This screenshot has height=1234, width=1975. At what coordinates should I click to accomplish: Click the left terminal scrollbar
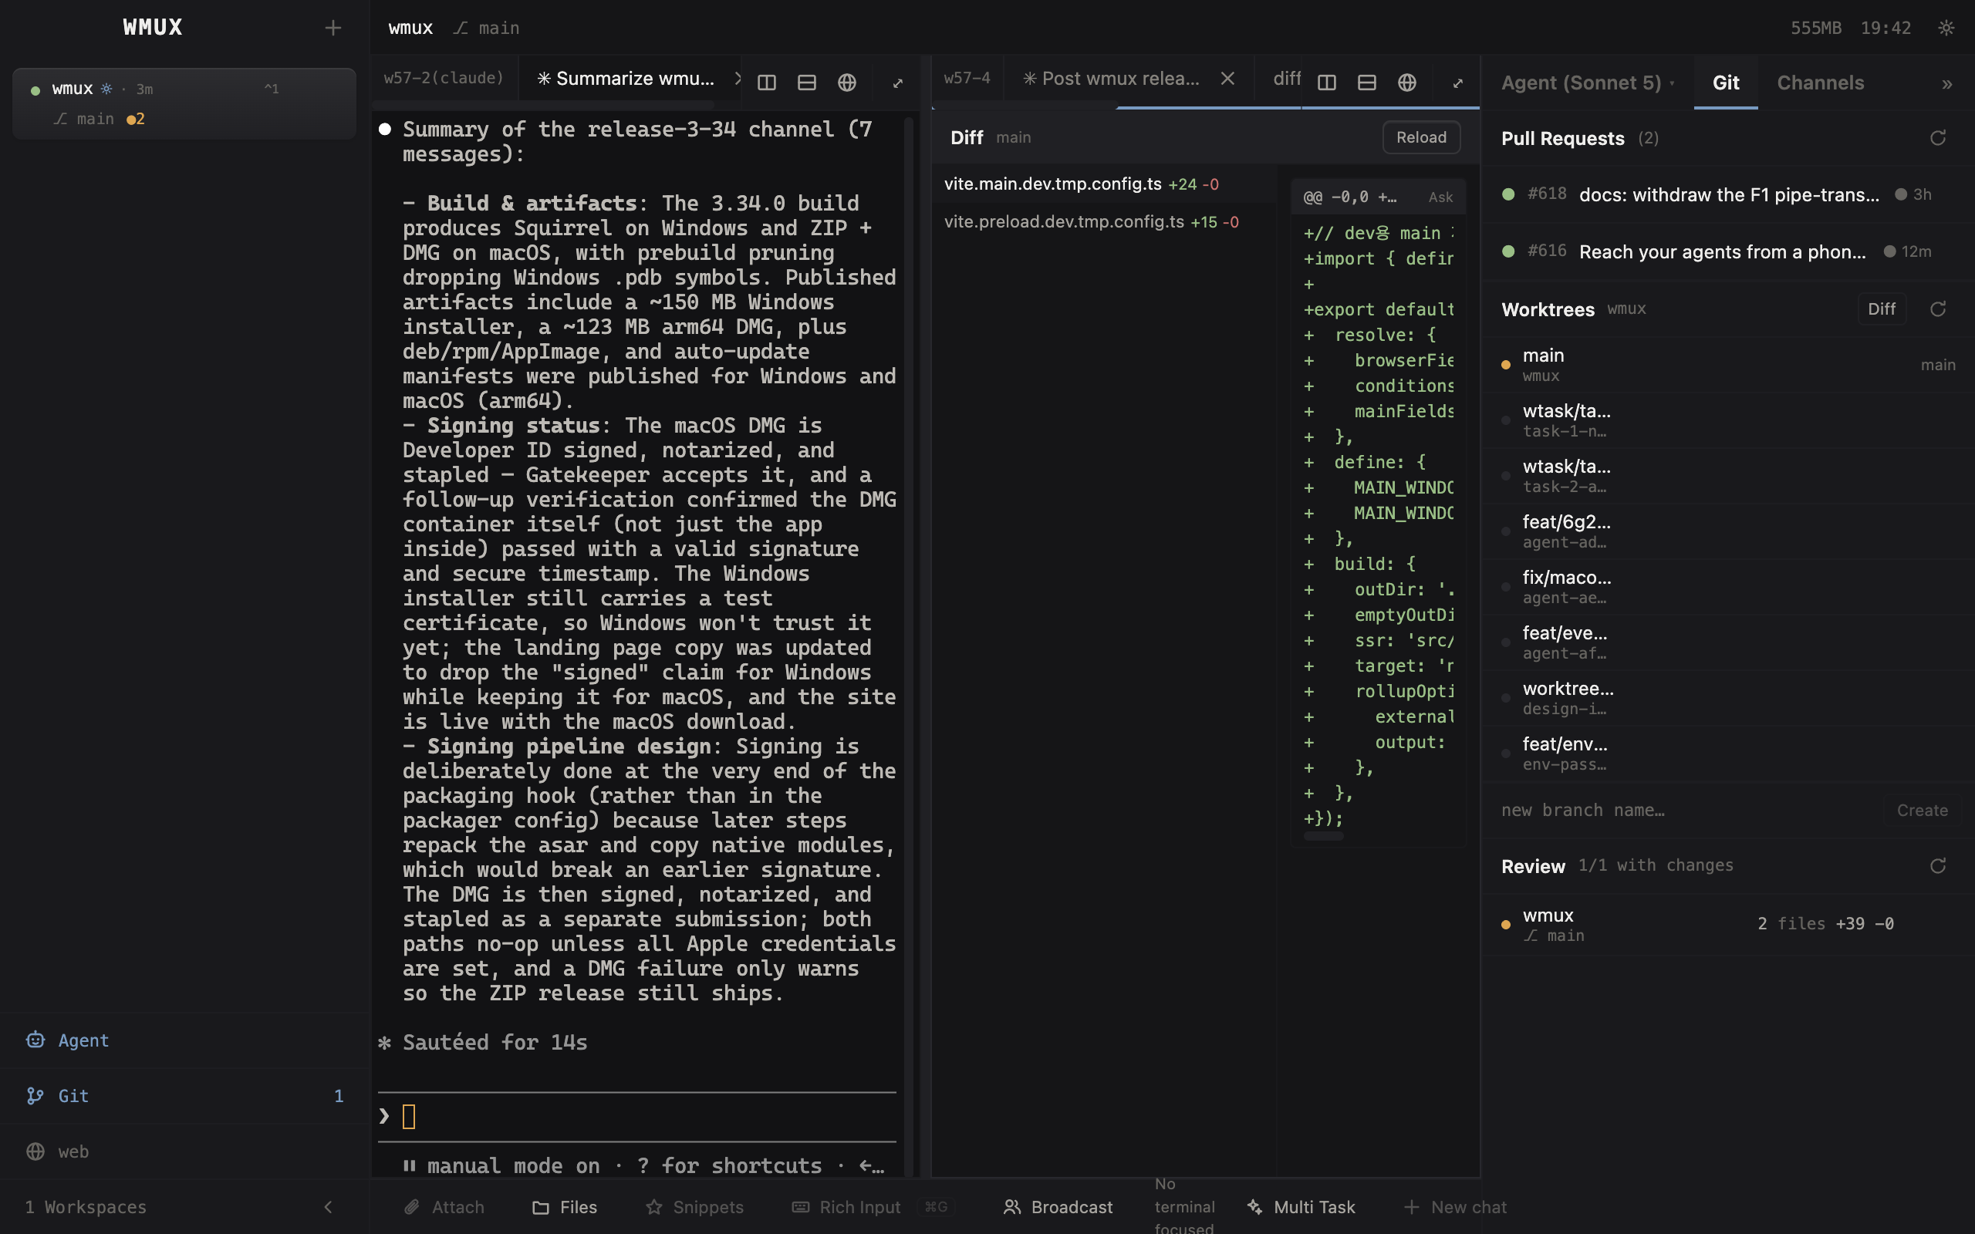[908, 645]
